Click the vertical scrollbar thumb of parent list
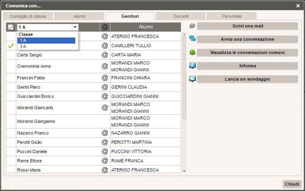This screenshot has width=305, height=191. point(184,78)
